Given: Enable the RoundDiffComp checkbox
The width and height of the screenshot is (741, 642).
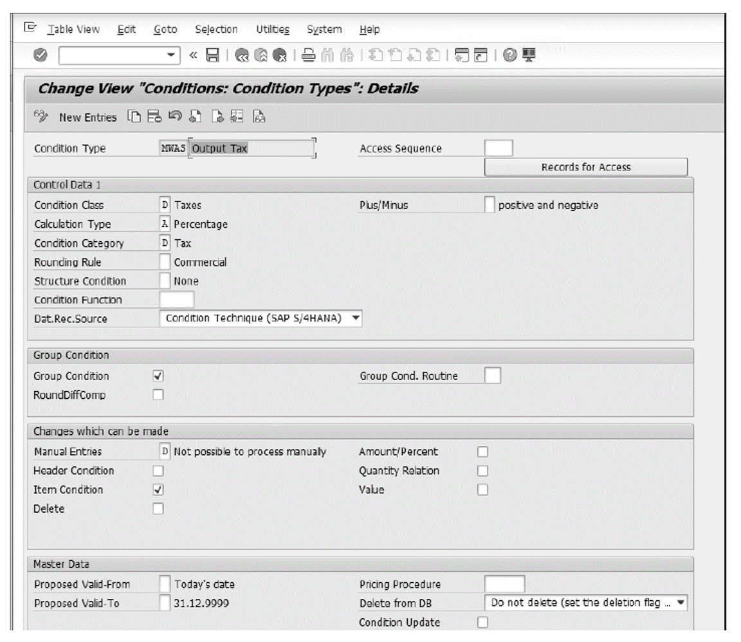Looking at the screenshot, I should click(x=158, y=394).
